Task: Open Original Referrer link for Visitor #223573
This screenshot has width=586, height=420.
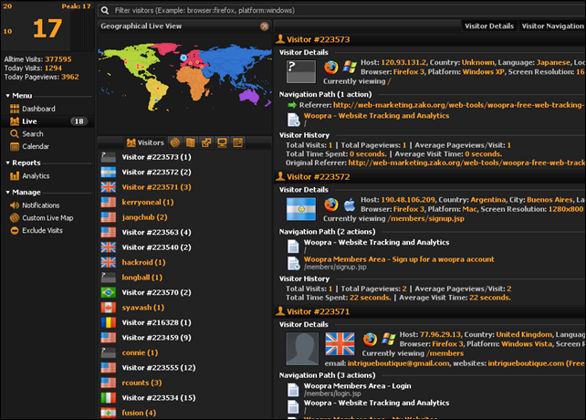Action: [x=466, y=163]
